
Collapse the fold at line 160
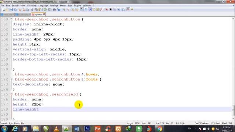tap(11, 19)
